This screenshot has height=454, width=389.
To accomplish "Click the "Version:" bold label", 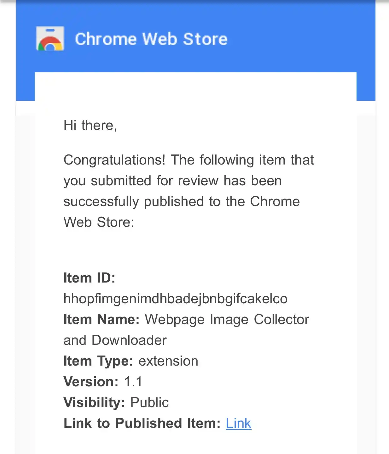I will point(91,382).
